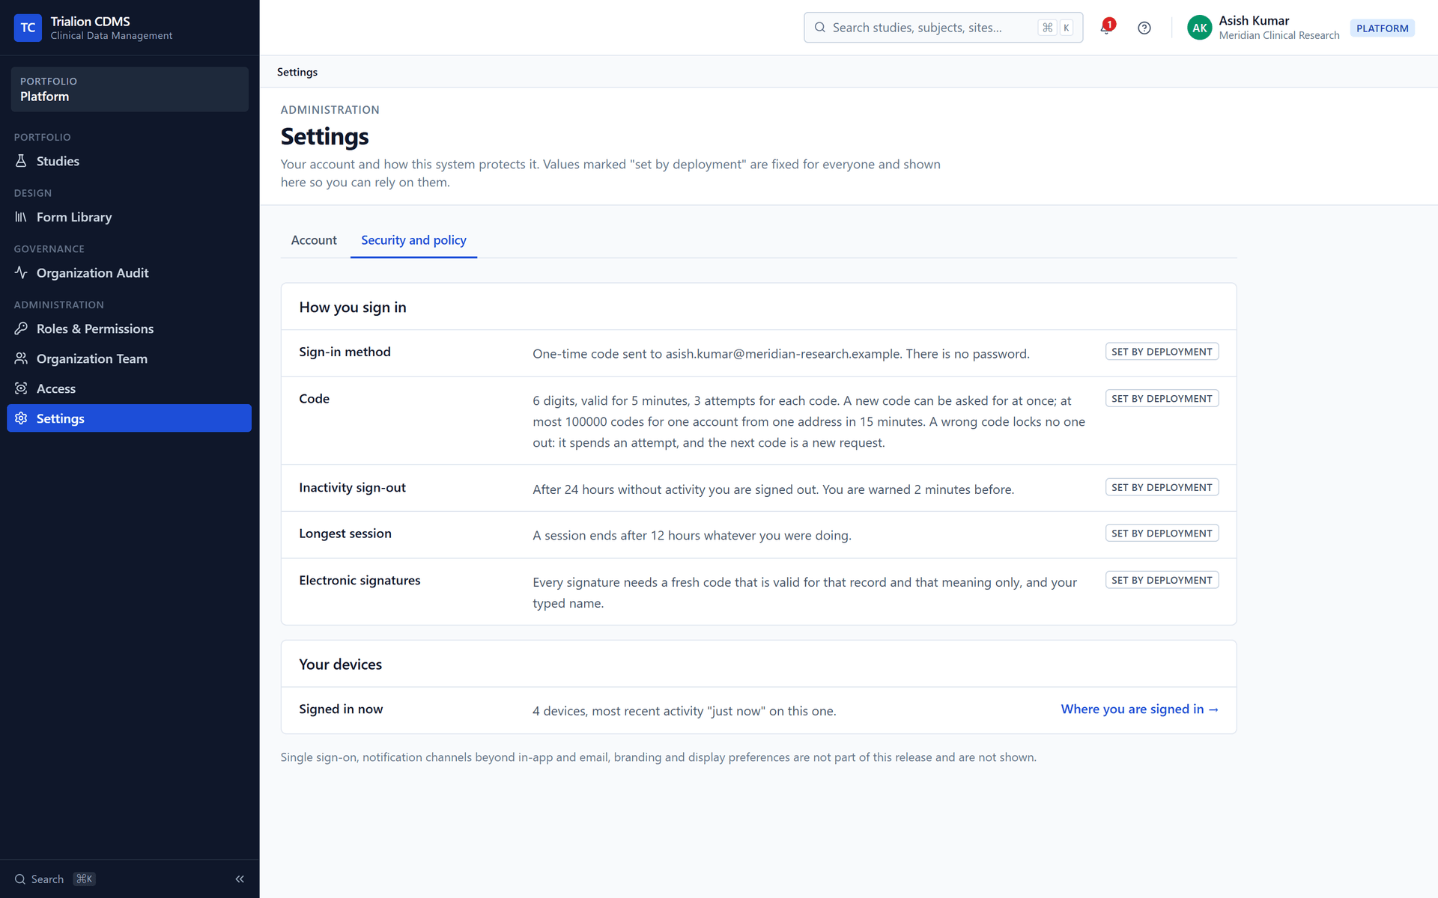Open Studies in the sidebar
Image resolution: width=1438 pixels, height=898 pixels.
(x=129, y=161)
